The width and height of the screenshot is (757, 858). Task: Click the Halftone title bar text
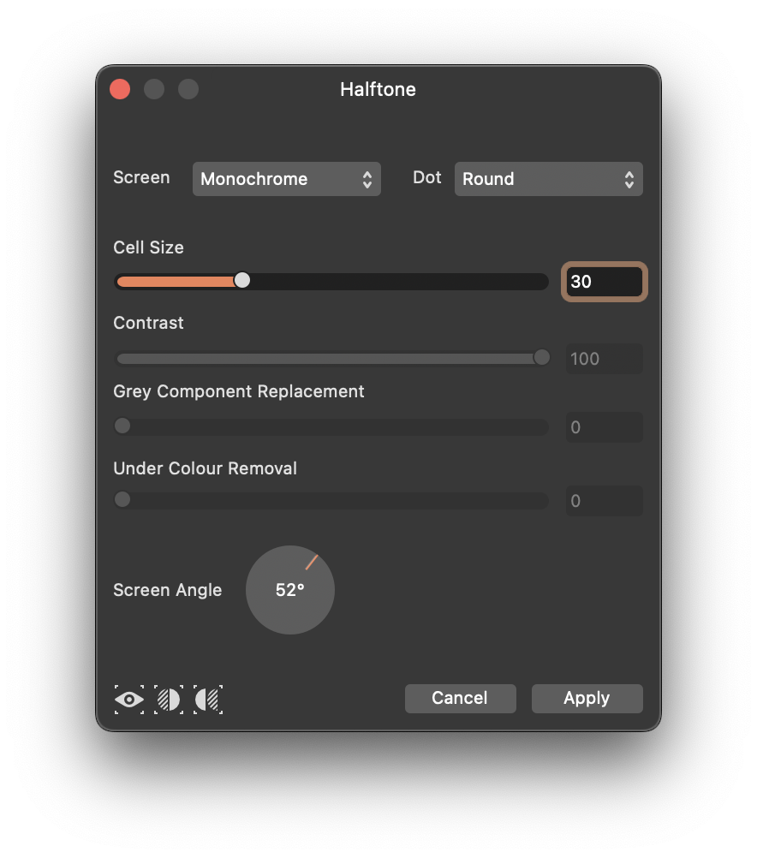[x=378, y=89]
